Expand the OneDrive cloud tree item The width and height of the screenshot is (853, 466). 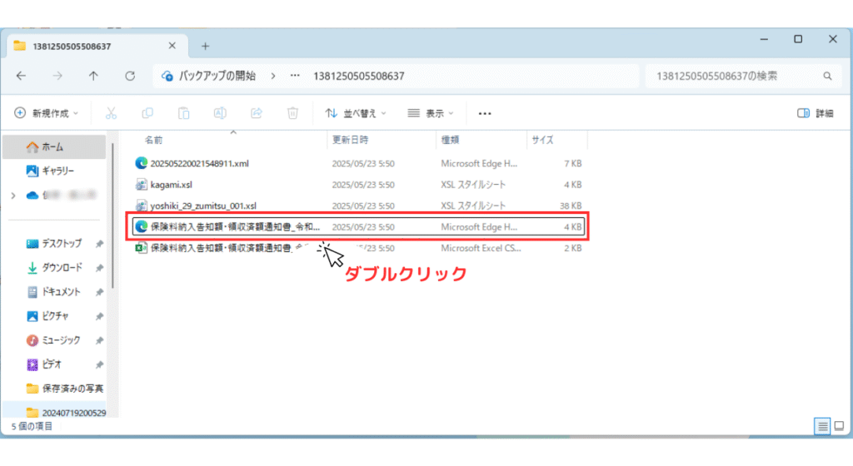(13, 195)
